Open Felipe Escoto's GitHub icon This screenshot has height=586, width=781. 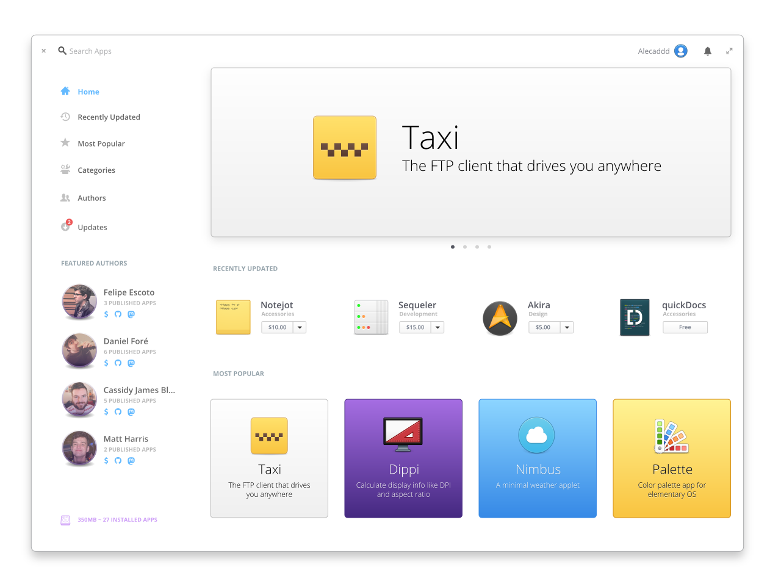[118, 314]
